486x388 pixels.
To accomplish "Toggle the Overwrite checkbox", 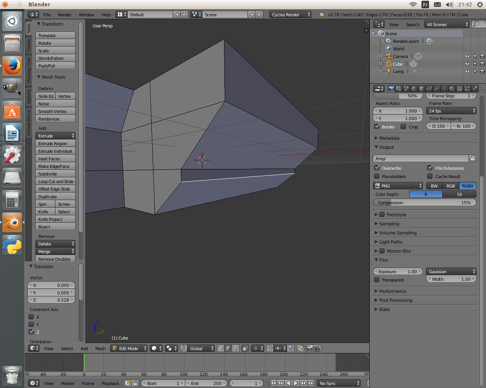I will coord(377,168).
